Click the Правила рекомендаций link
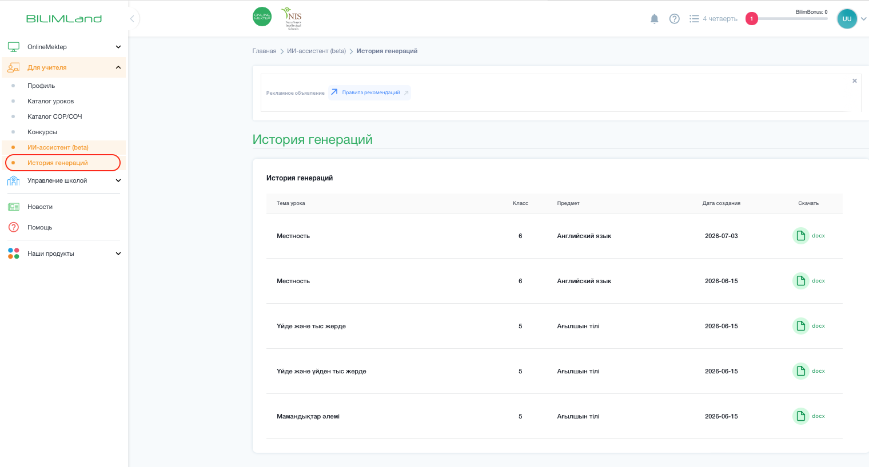This screenshot has height=467, width=869. [x=370, y=92]
